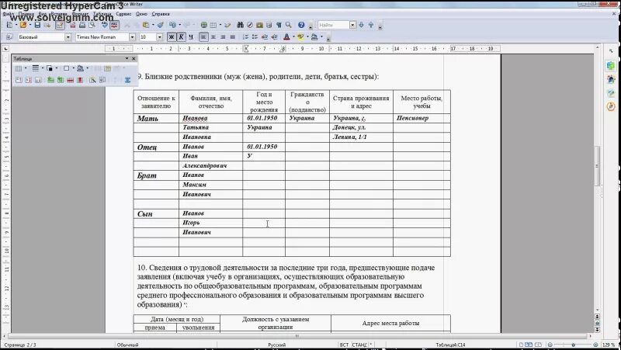
Task: Click Insert Column green icon
Action: (x=61, y=80)
